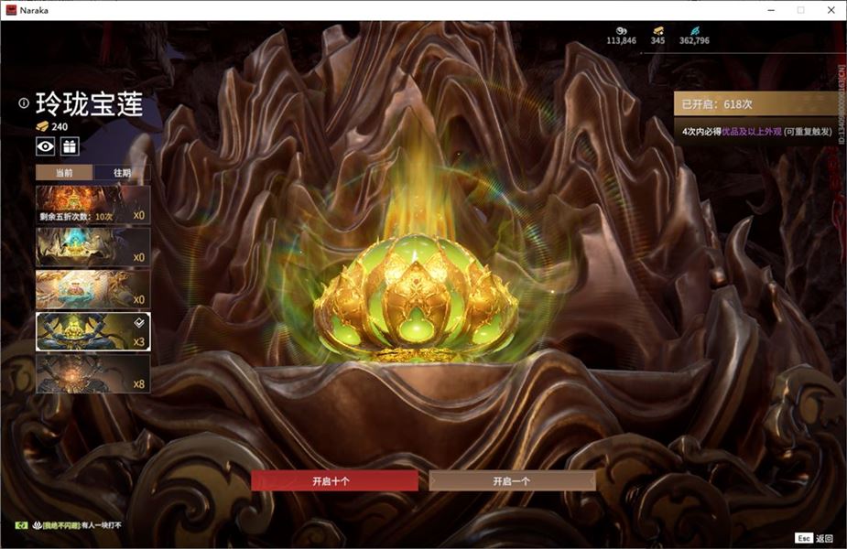Switch to the 当前 tab
This screenshot has height=549, width=847.
click(x=64, y=172)
